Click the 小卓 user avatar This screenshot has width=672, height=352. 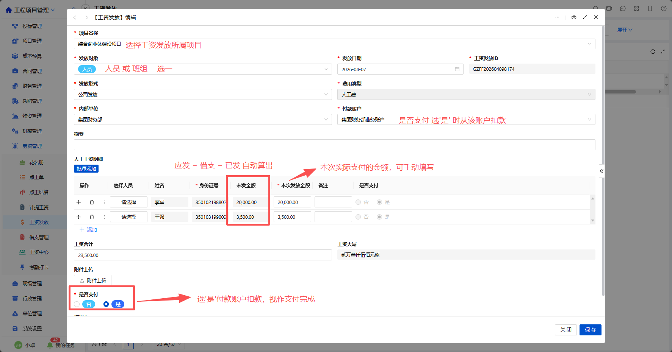pos(18,345)
